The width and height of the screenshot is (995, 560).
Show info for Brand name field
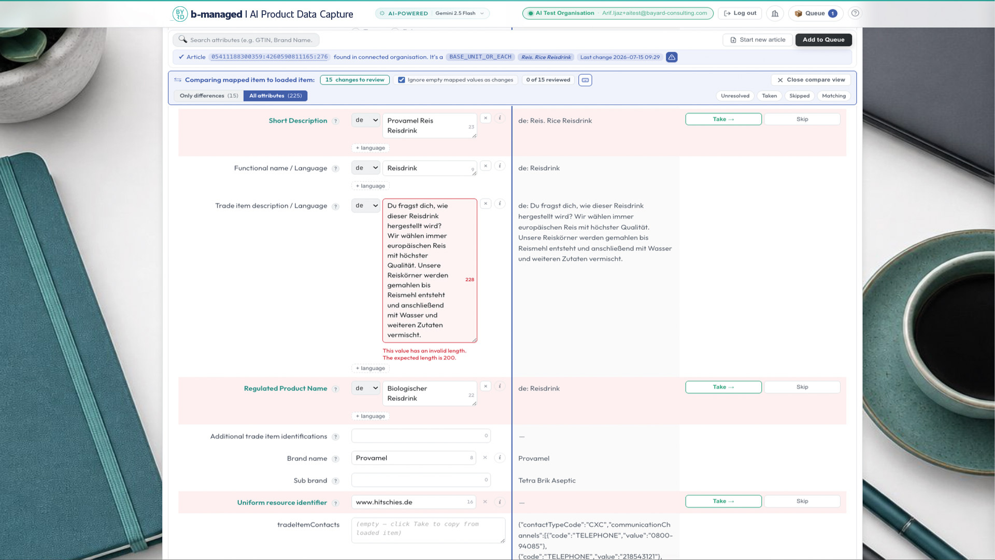coord(500,458)
